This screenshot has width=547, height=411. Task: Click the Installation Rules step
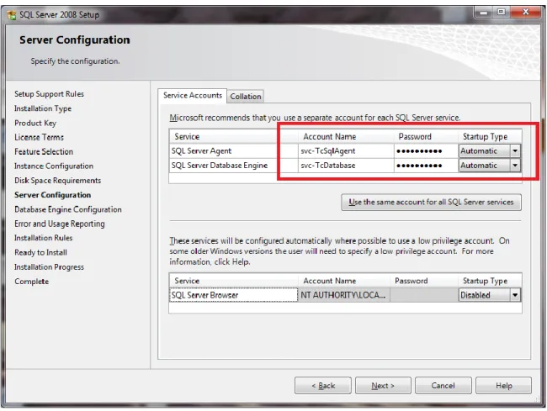[43, 238]
